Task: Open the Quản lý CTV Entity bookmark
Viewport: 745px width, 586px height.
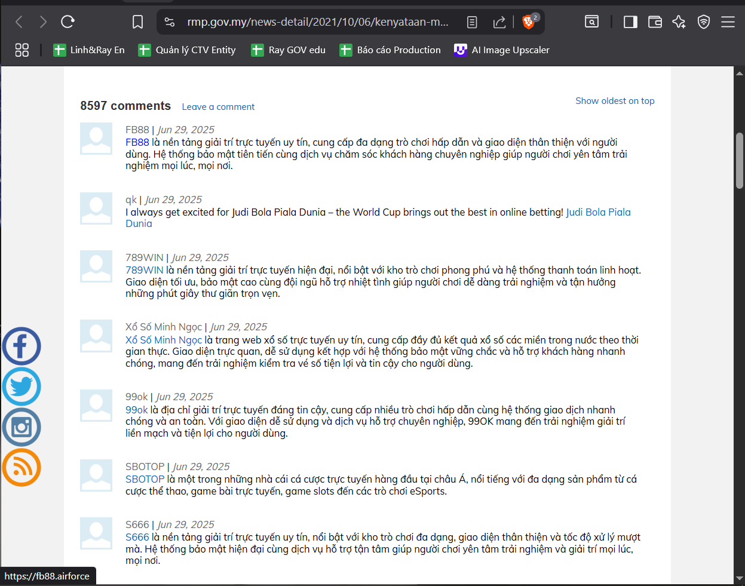Action: pos(187,50)
